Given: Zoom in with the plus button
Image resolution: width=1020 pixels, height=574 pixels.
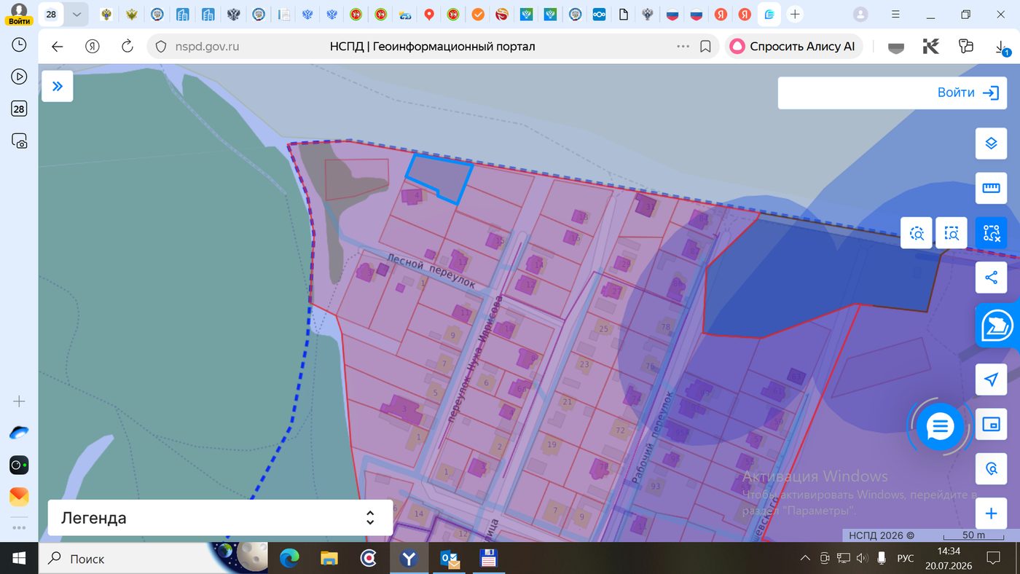Looking at the screenshot, I should (991, 514).
